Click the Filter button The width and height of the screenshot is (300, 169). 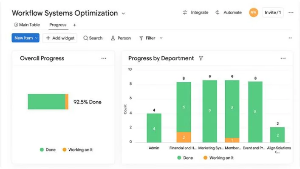[147, 38]
